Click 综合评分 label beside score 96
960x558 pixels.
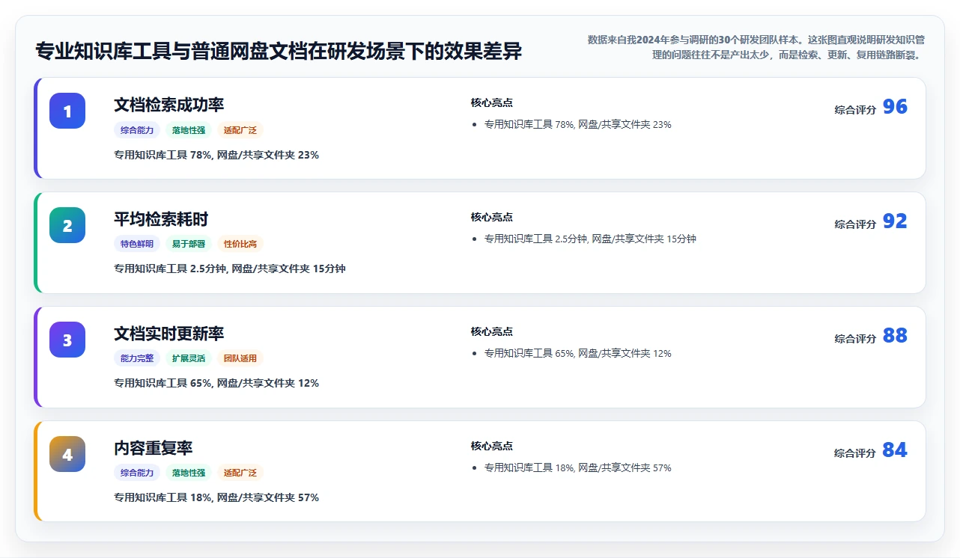point(855,110)
